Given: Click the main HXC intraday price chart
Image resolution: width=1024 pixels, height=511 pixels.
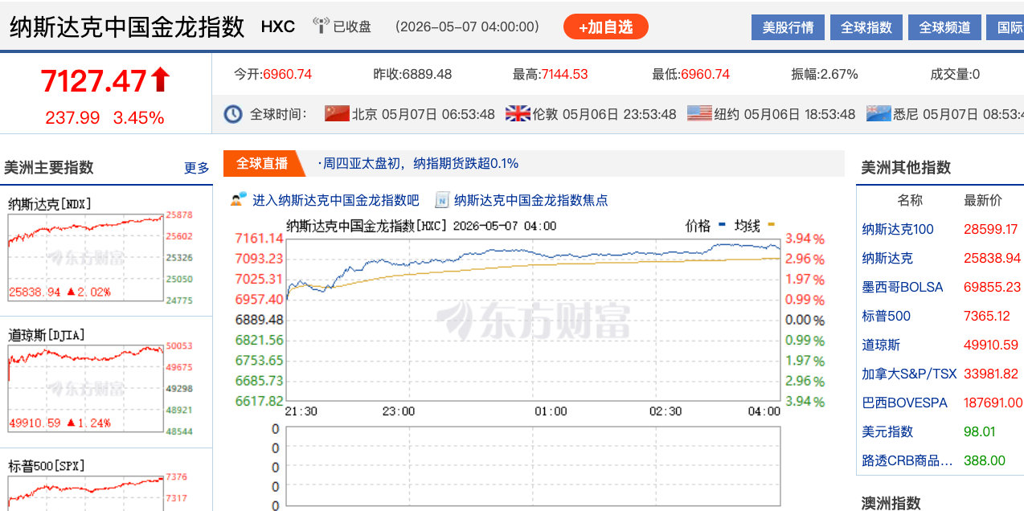Looking at the screenshot, I should pos(533,320).
